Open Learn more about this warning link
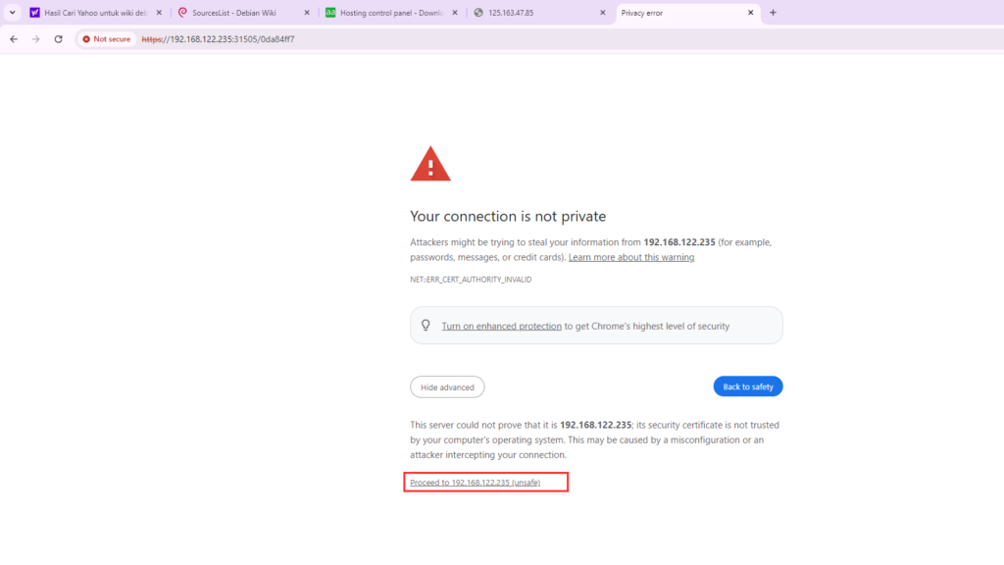Viewport: 1004px width, 565px height. point(631,258)
